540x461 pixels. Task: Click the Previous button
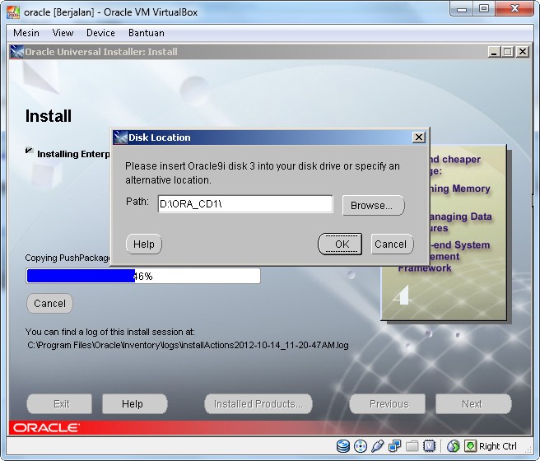(x=388, y=404)
